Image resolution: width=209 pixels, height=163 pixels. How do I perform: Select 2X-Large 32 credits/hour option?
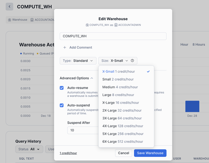(126, 111)
